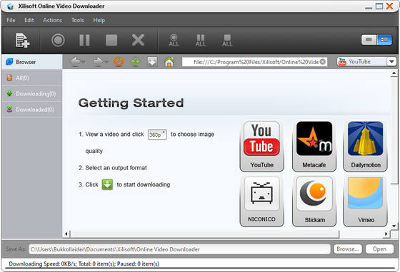Screen dimensions: 400x272
Task: Pause the selected download
Action: coord(84,40)
